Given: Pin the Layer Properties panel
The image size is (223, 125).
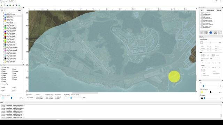Looking at the screenshot, I should point(23,65).
